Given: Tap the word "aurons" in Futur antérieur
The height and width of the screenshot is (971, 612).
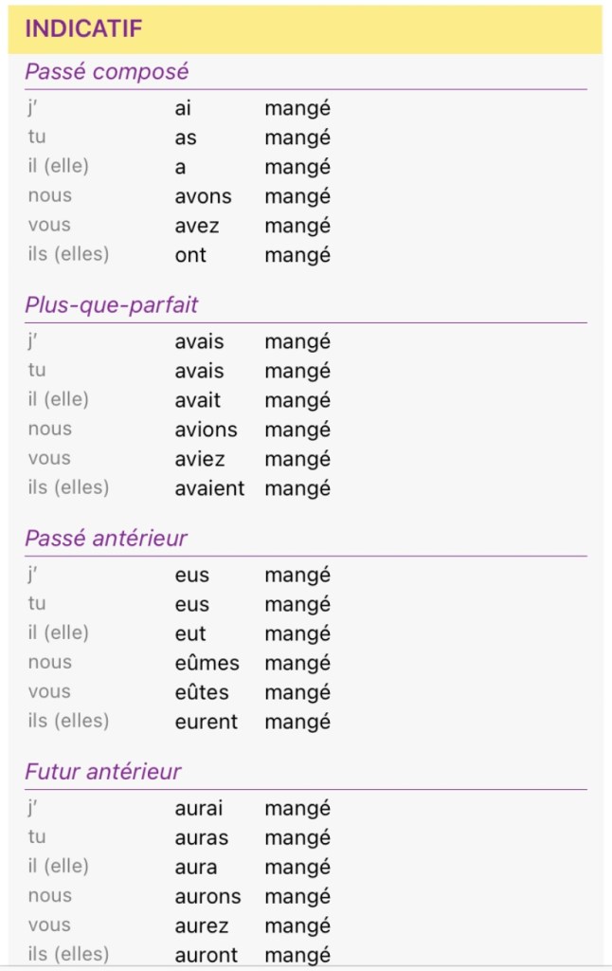Looking at the screenshot, I should pyautogui.click(x=207, y=896).
